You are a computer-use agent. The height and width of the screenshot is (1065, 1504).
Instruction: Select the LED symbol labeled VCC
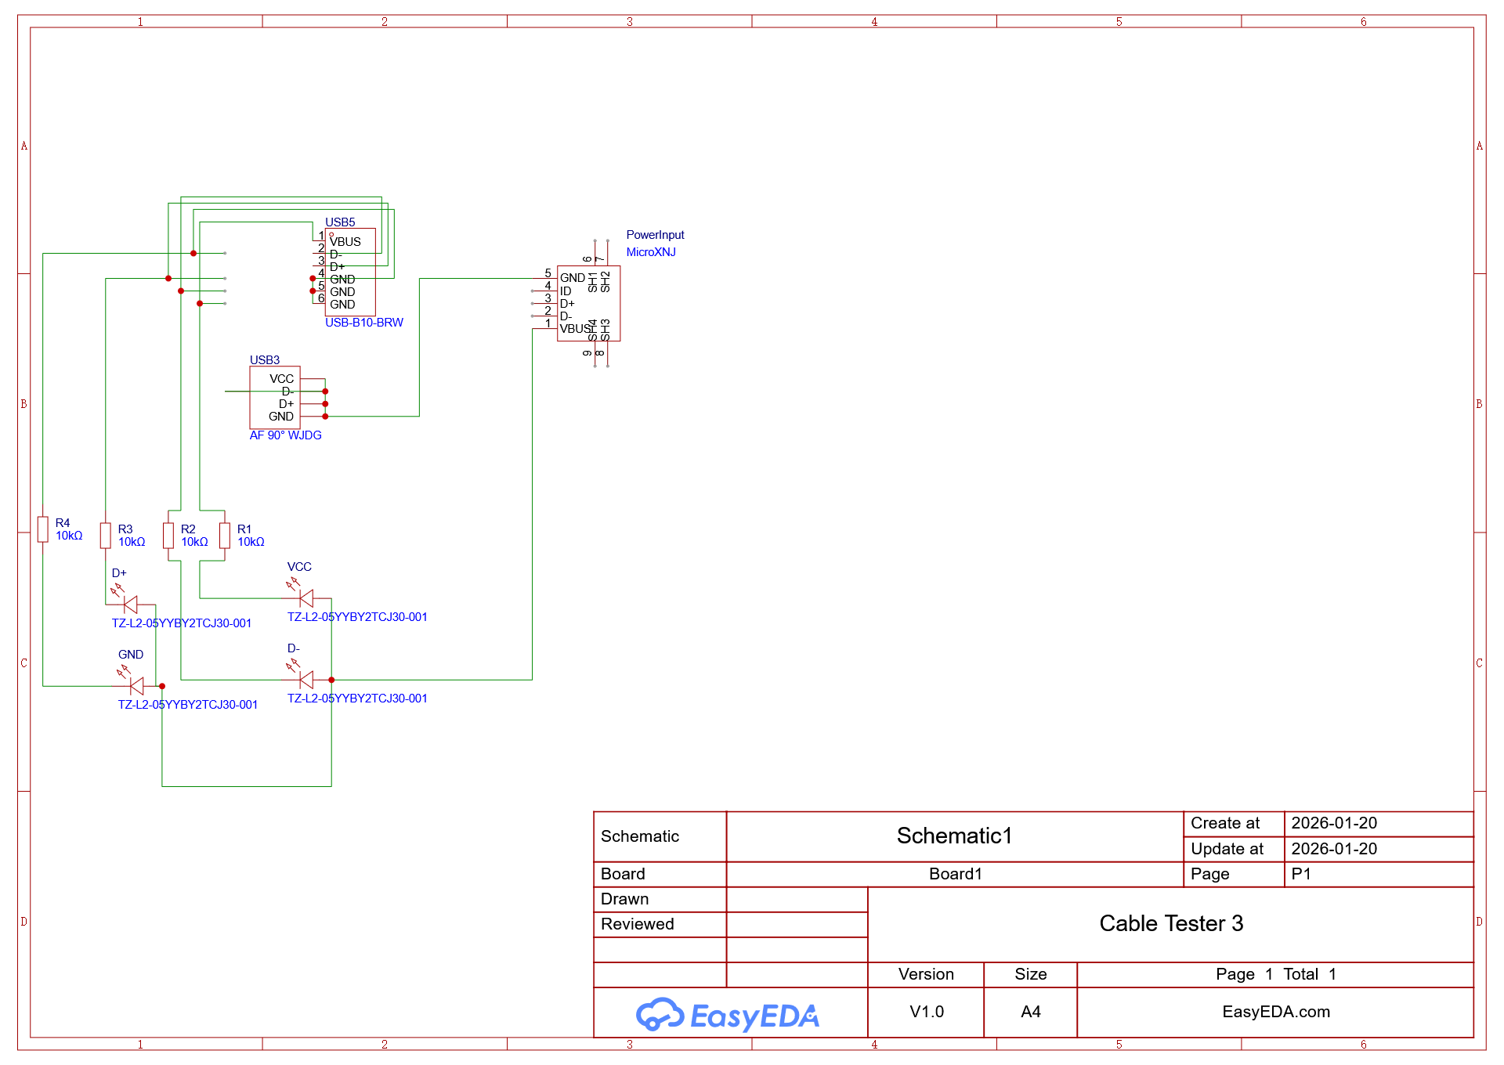pyautogui.click(x=305, y=598)
